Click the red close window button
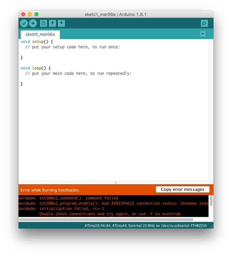The height and width of the screenshot is (255, 232). point(23,14)
